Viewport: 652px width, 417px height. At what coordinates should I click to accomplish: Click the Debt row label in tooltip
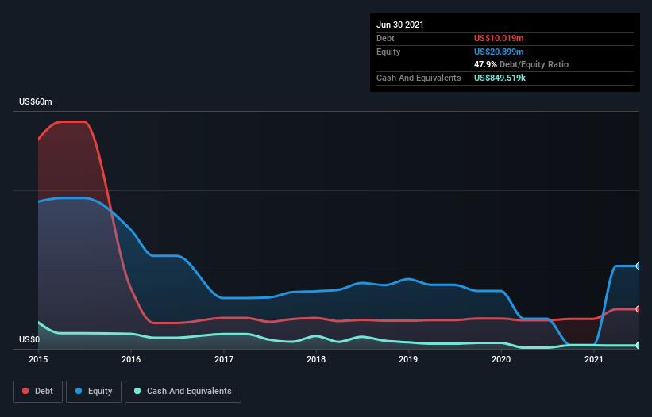tap(385, 38)
